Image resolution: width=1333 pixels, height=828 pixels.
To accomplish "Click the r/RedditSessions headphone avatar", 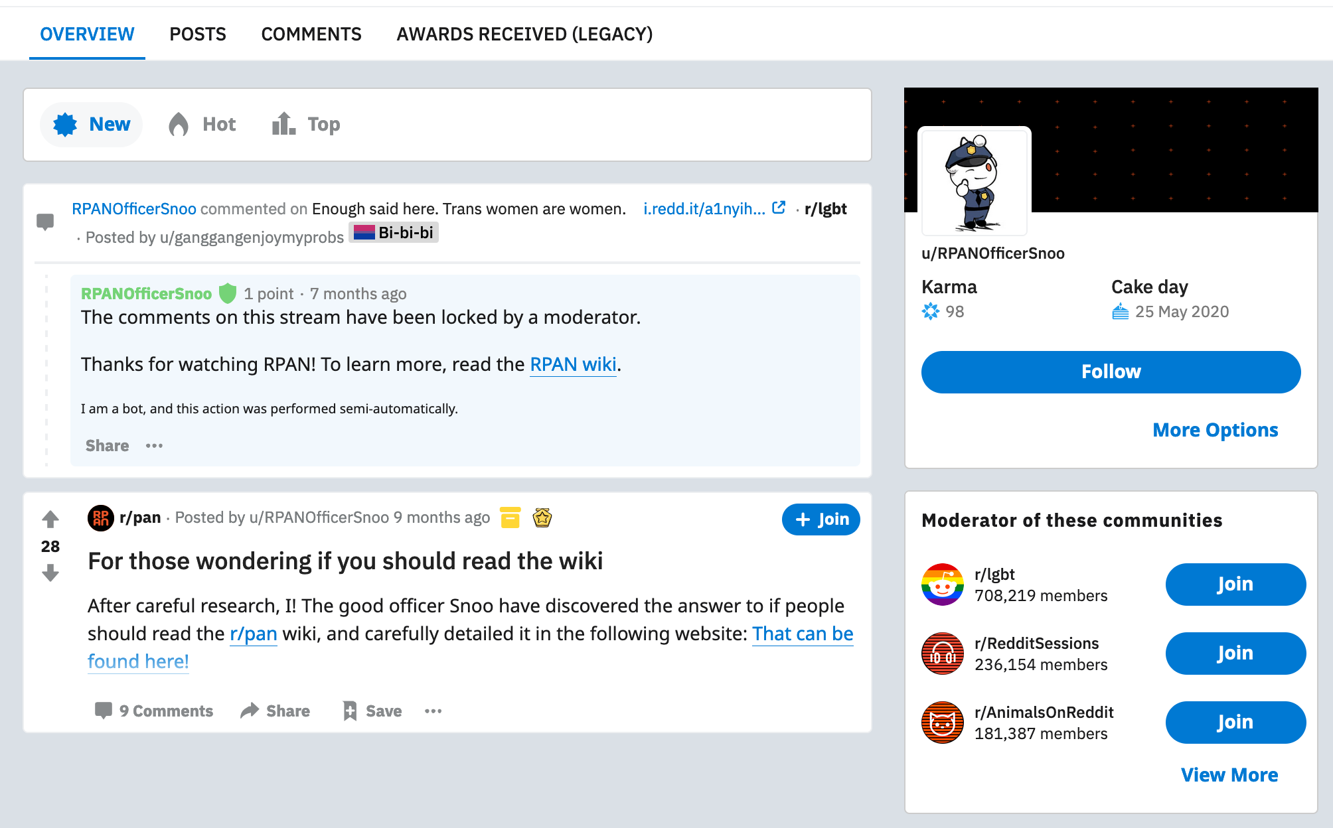I will click(x=942, y=654).
